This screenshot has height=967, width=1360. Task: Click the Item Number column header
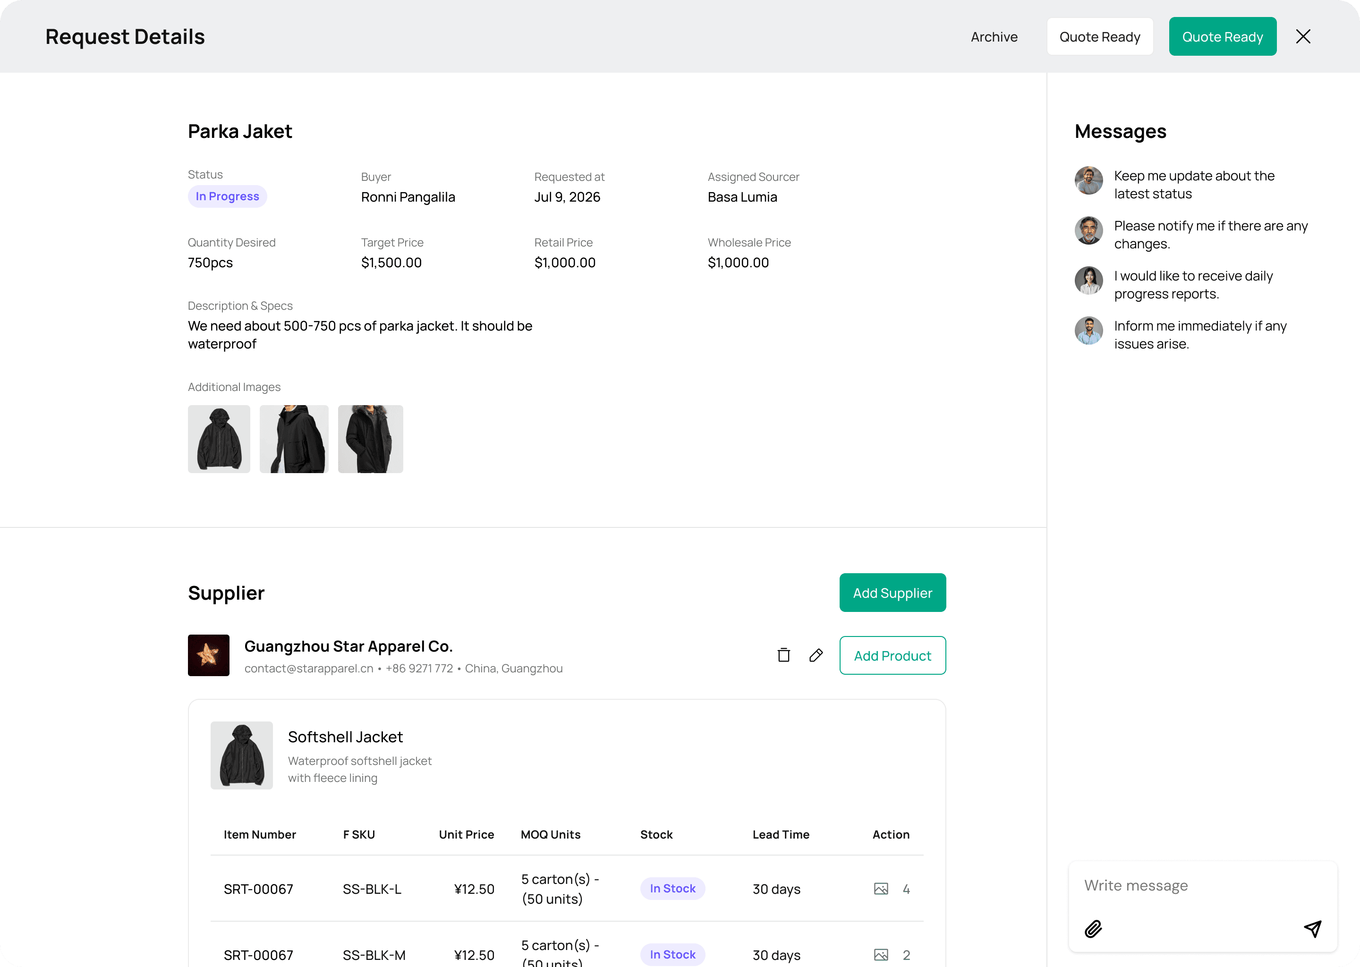[260, 835]
